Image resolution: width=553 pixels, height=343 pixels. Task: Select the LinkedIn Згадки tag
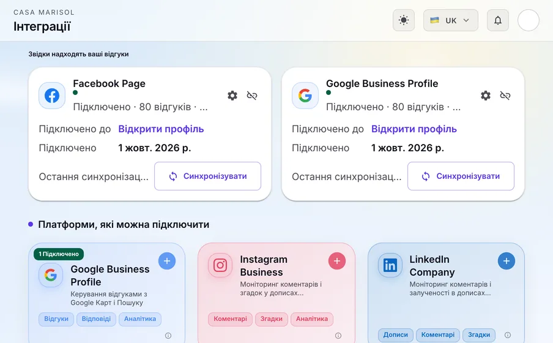(x=479, y=334)
